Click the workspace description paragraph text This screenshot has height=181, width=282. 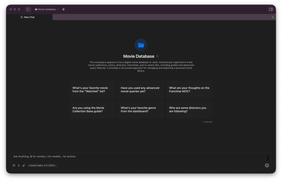[141, 67]
